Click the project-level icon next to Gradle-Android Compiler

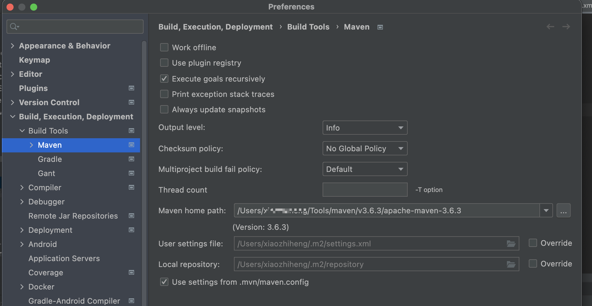131,301
